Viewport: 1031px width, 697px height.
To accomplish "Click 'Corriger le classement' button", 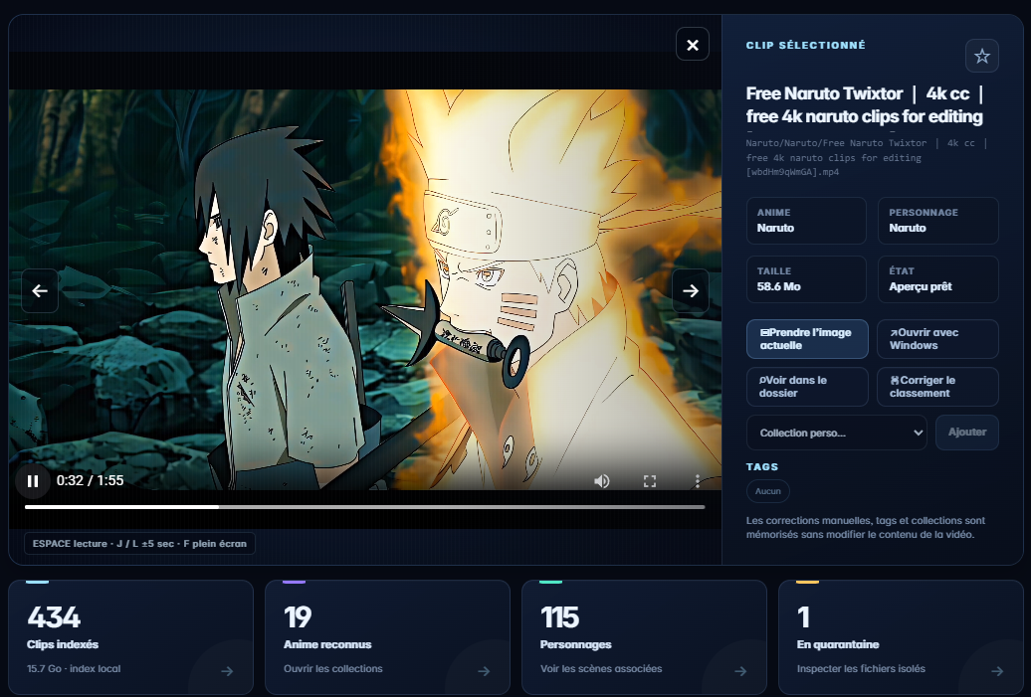I will point(937,386).
